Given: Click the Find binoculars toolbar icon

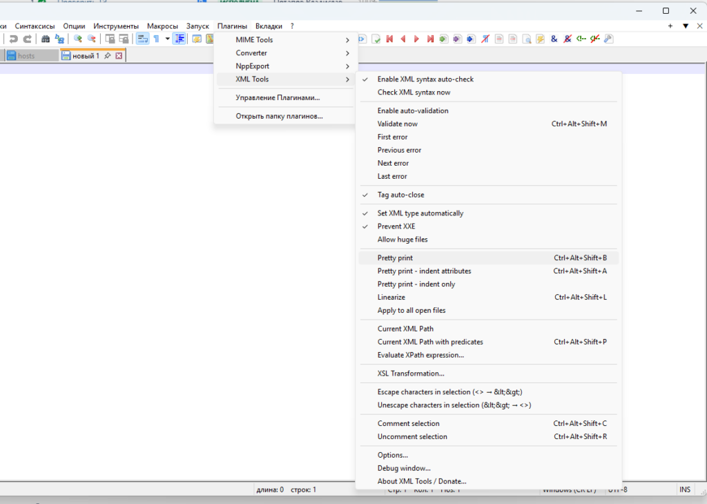Looking at the screenshot, I should [46, 39].
